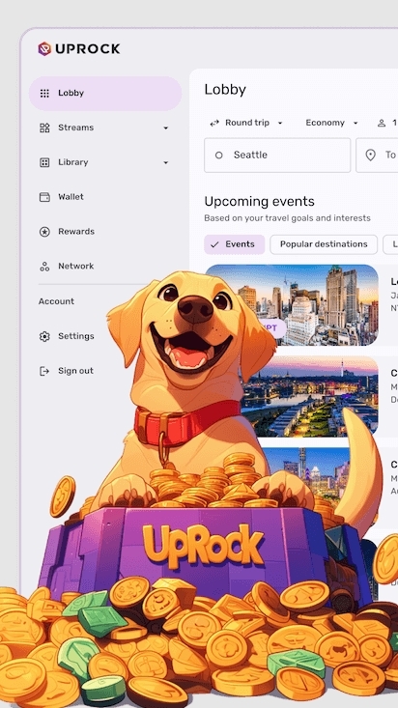The width and height of the screenshot is (398, 708).
Task: Click the destination pin icon
Action: point(370,156)
